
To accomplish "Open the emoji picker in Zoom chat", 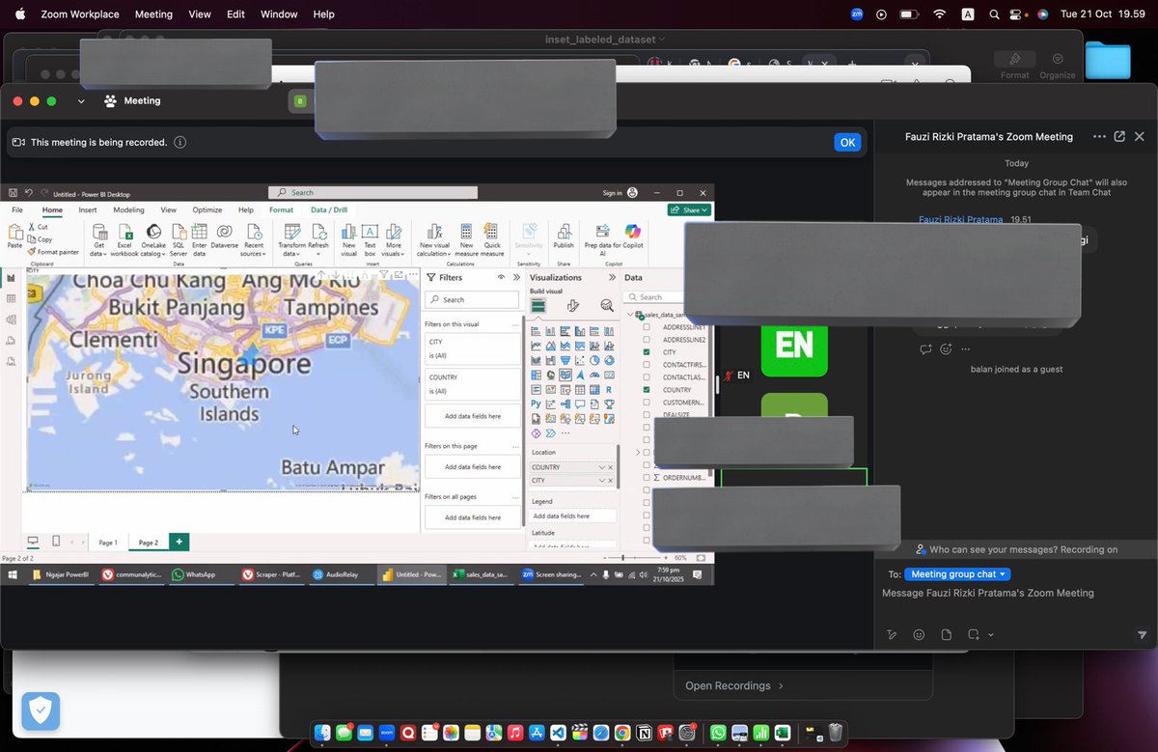I will click(x=919, y=634).
